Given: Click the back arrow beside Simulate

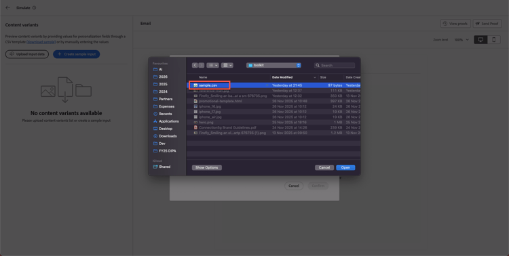Looking at the screenshot, I should point(7,7).
